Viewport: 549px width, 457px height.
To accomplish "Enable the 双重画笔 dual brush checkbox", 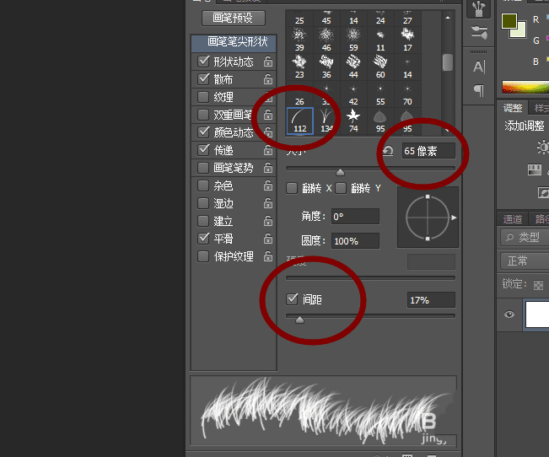I will 203,115.
